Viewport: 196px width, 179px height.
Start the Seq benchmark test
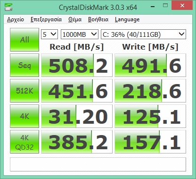(24, 65)
